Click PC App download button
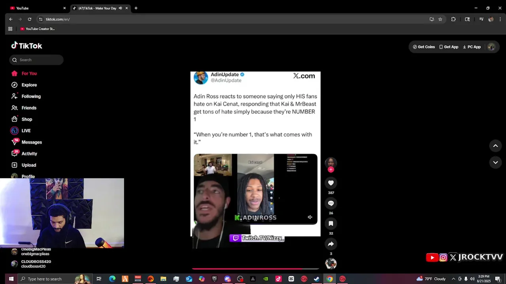Screen dimensions: 506x284 472,47
